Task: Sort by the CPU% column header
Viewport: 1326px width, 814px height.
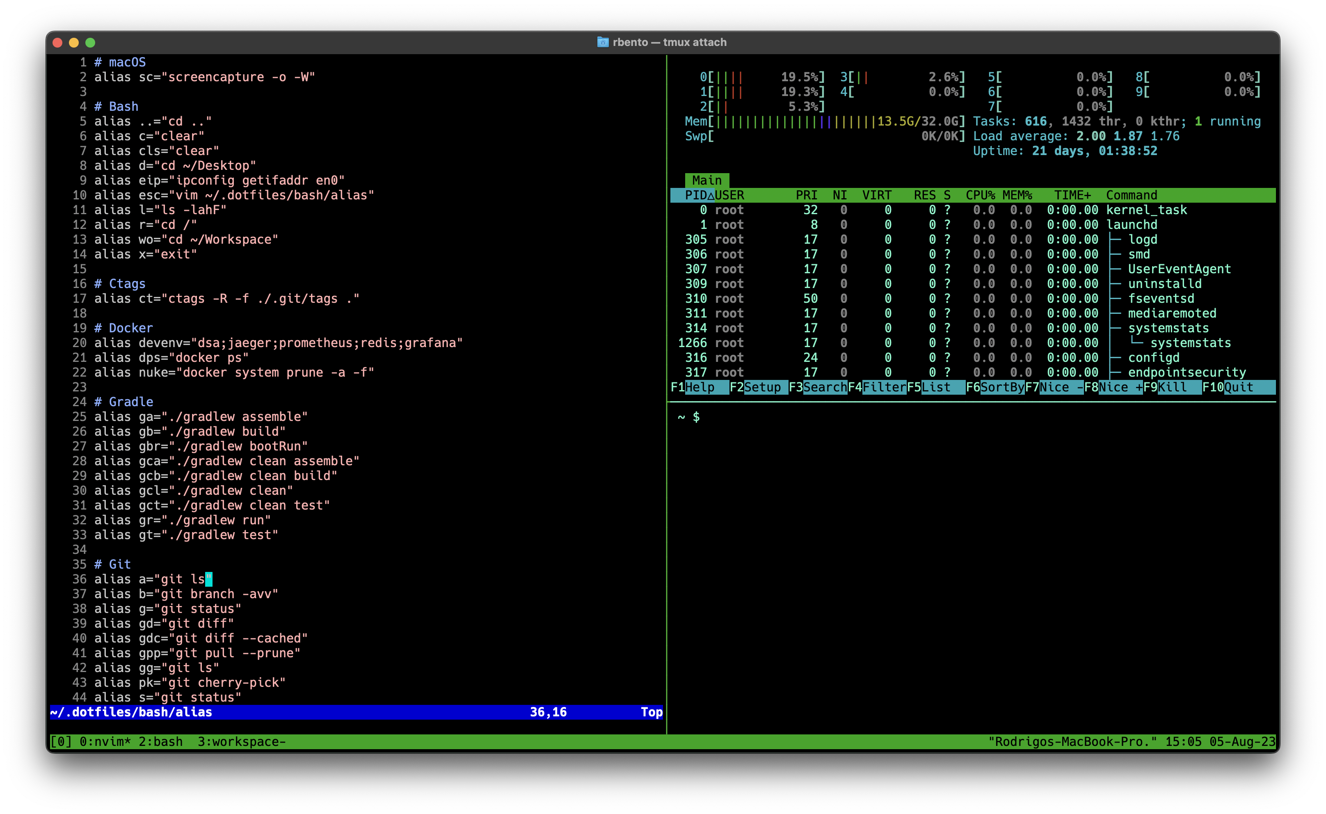Action: [x=981, y=195]
